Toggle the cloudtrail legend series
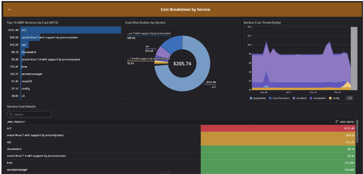 pos(300,98)
